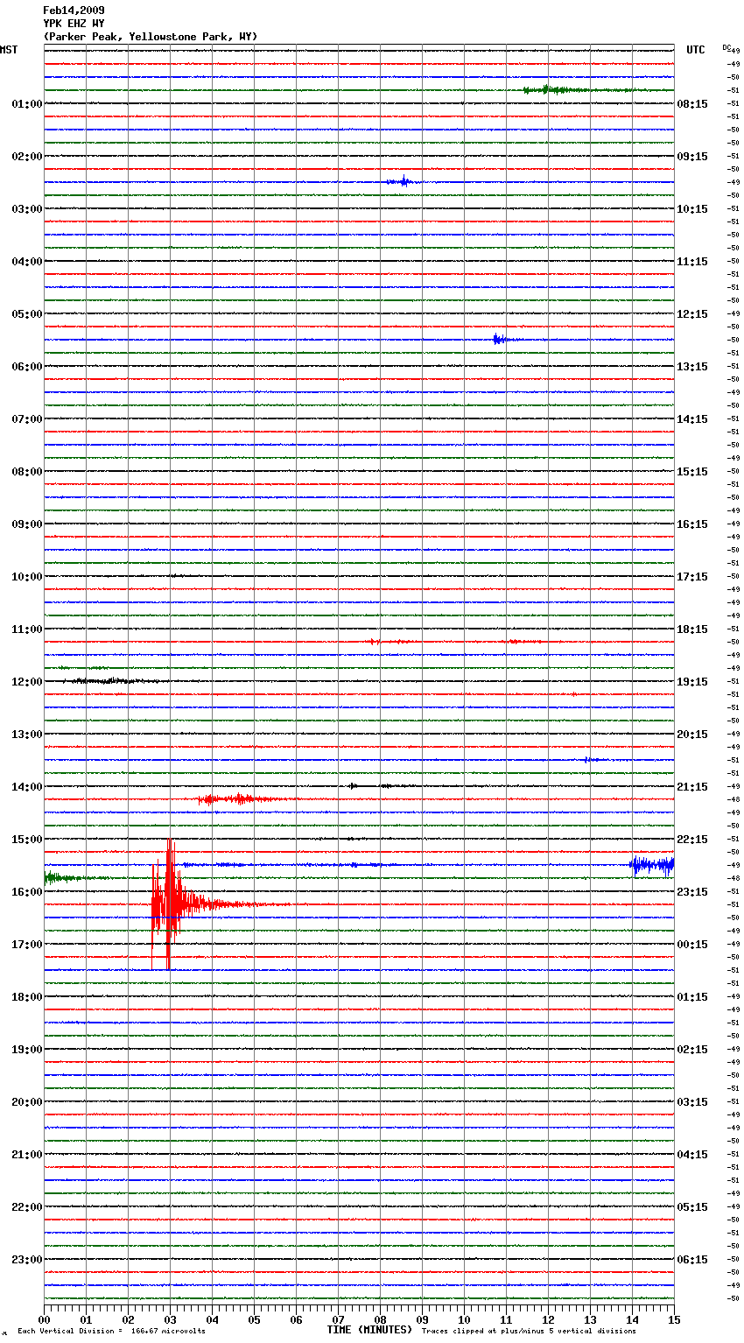Click the 10:15 UTC row label
The width and height of the screenshot is (744, 1343).
pos(692,209)
